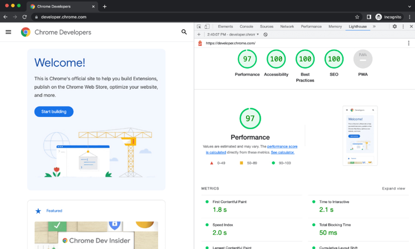The width and height of the screenshot is (415, 249).
Task: Open the page screenshot thumbnail in Lighthouse
Action: point(360,136)
